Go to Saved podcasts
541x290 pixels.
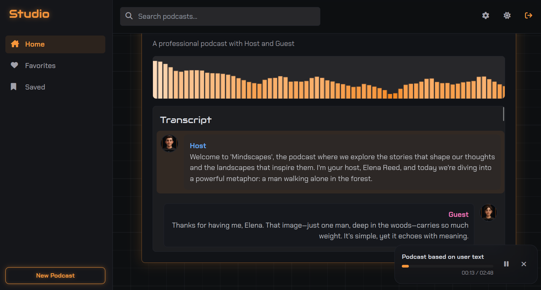click(35, 87)
